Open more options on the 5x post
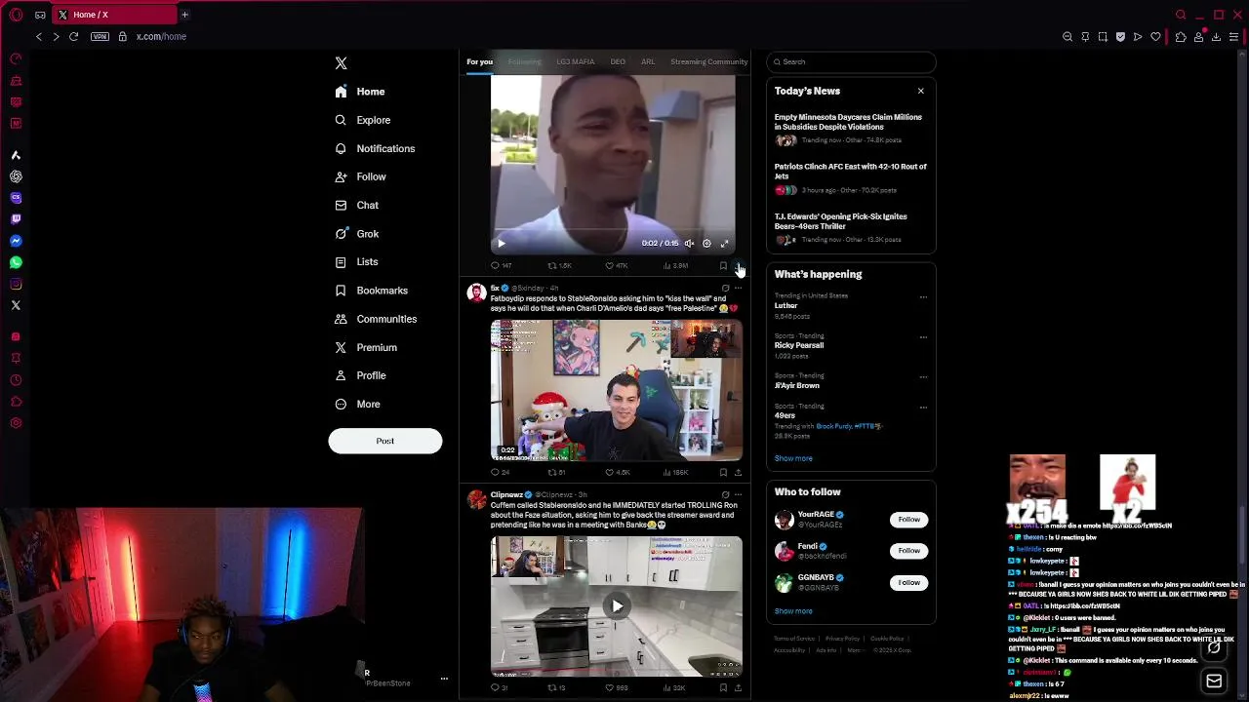Screen dimensions: 1249x702 click(x=738, y=289)
